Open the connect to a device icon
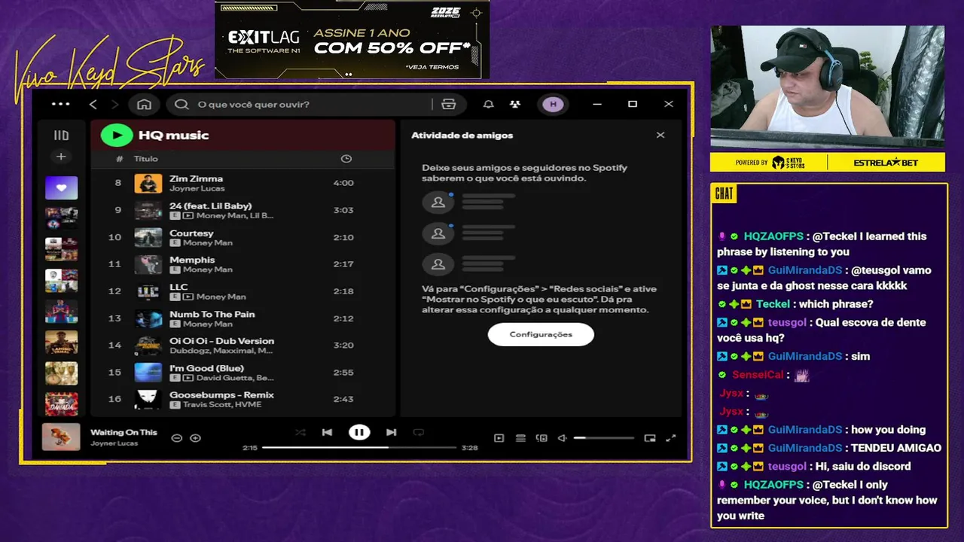This screenshot has width=964, height=542. point(541,438)
